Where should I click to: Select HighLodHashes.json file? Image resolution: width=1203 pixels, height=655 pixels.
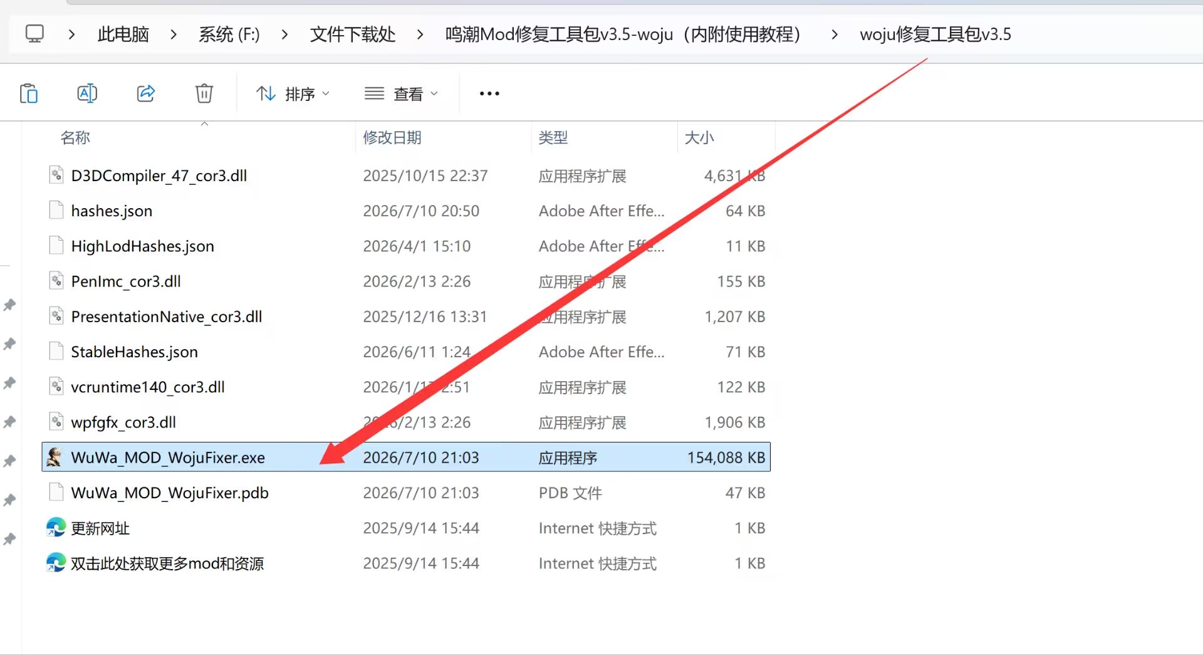click(143, 246)
